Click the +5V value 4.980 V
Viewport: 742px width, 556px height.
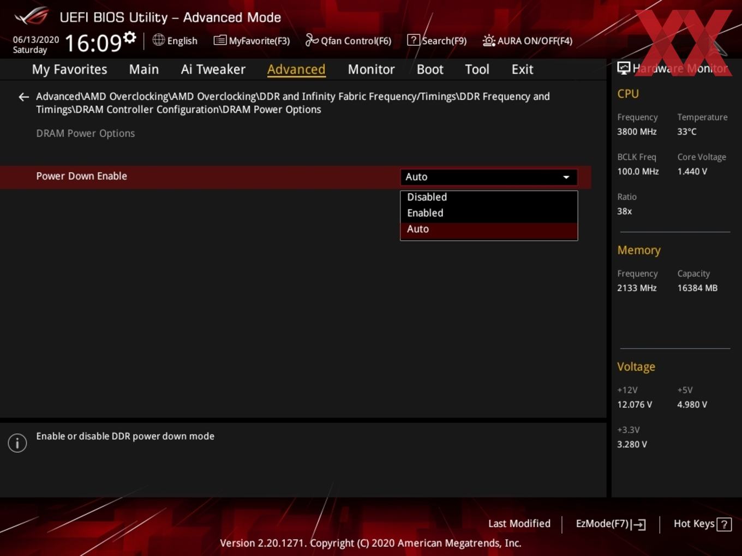coord(692,404)
